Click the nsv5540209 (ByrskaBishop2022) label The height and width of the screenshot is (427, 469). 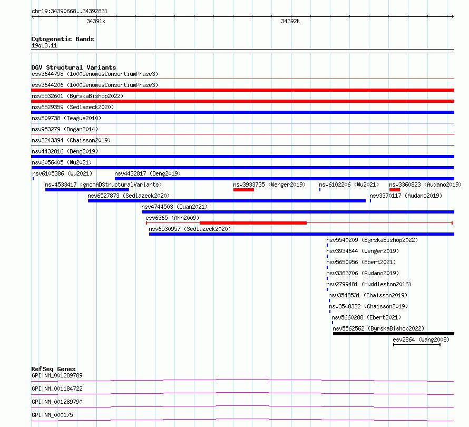click(372, 240)
